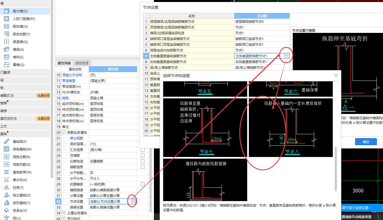Viewport: 383px width, 220px height.
Task: Switch to the 图层管理 tab
Action: point(82,63)
